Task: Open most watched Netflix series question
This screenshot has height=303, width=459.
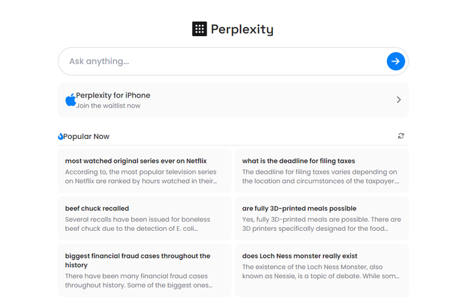Action: [x=136, y=161]
